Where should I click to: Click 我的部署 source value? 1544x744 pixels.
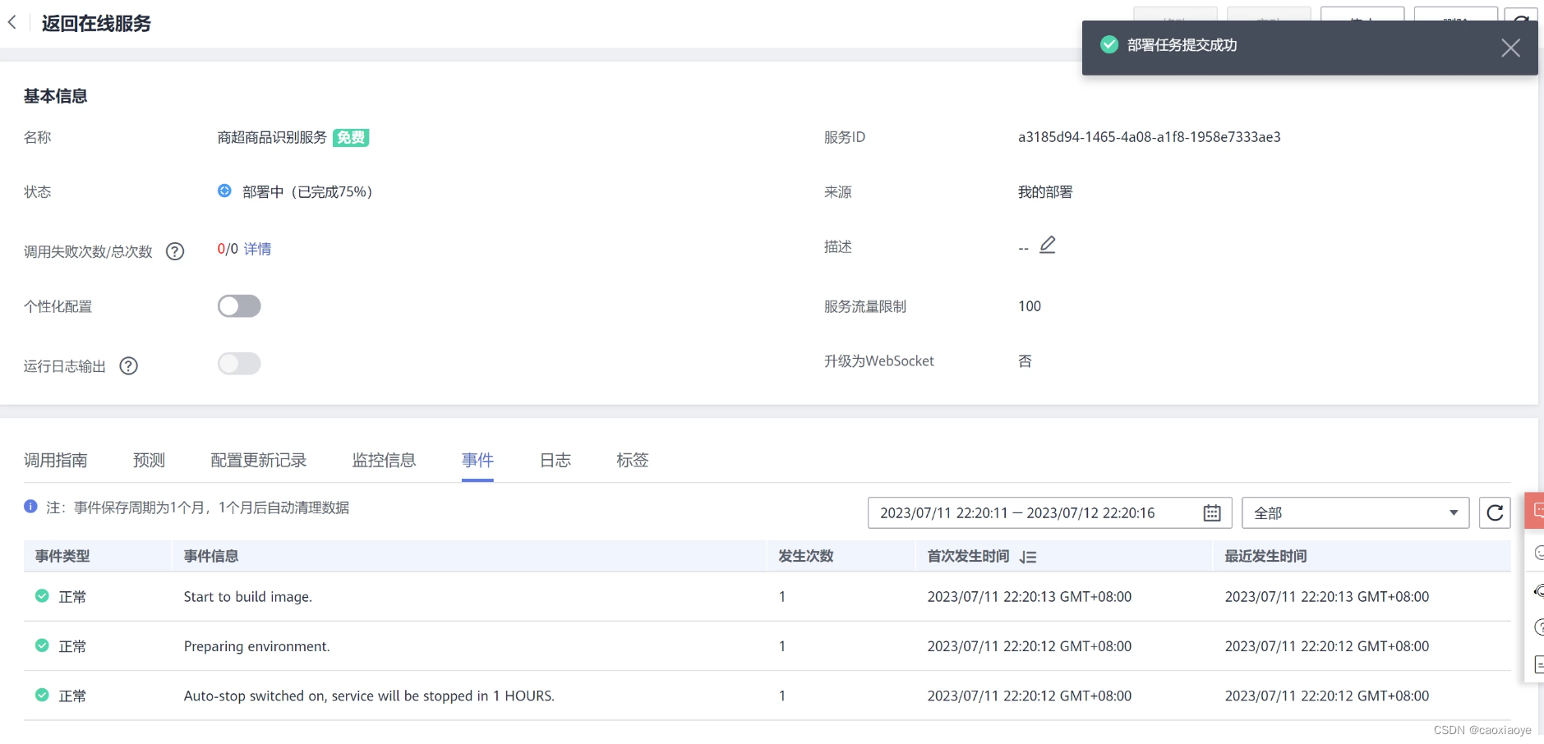[1045, 192]
